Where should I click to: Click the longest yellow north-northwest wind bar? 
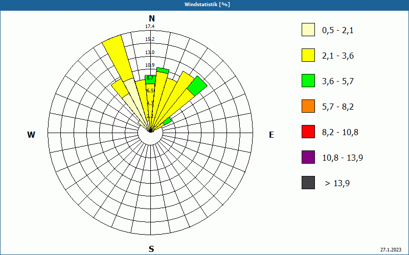(118, 58)
